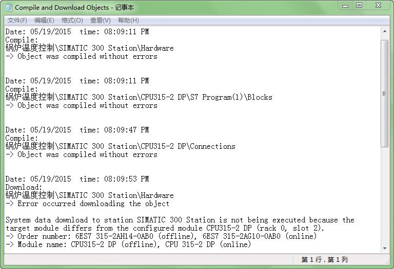This screenshot has width=394, height=269.
Task: Maximize the Notepad window
Action: (x=359, y=6)
